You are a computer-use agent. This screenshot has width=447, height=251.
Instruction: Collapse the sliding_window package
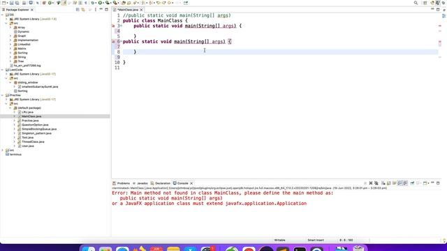10,82
